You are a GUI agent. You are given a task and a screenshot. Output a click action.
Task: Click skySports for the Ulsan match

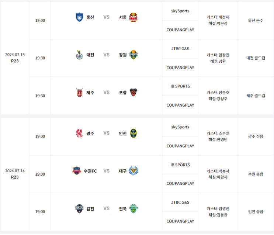[180, 11]
